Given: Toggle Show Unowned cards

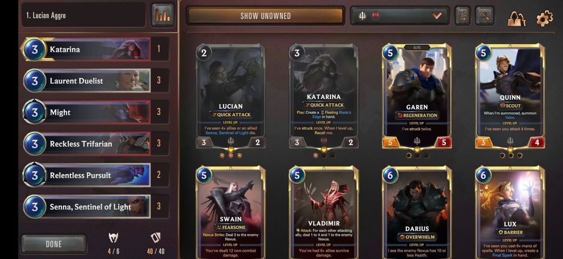Looking at the screenshot, I should tap(265, 16).
